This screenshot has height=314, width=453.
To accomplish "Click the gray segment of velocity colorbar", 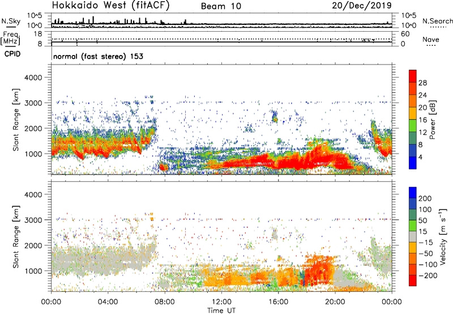I will (413, 237).
